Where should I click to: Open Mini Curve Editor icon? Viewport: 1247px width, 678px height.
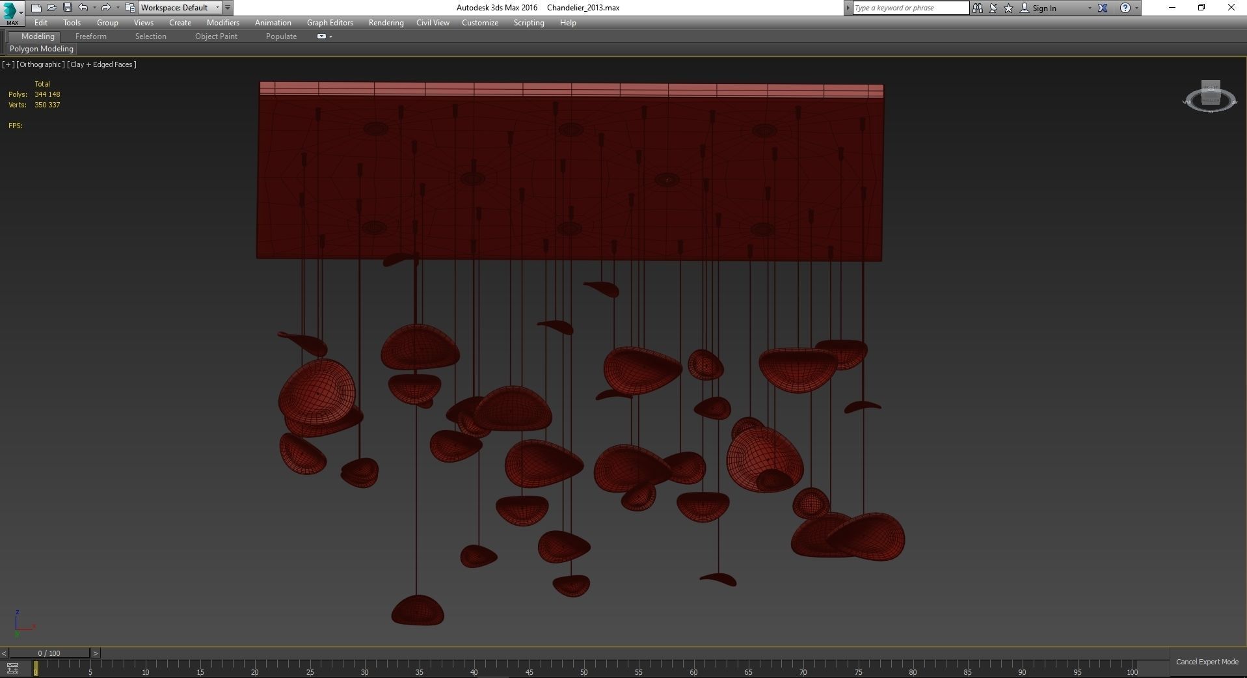[12, 668]
